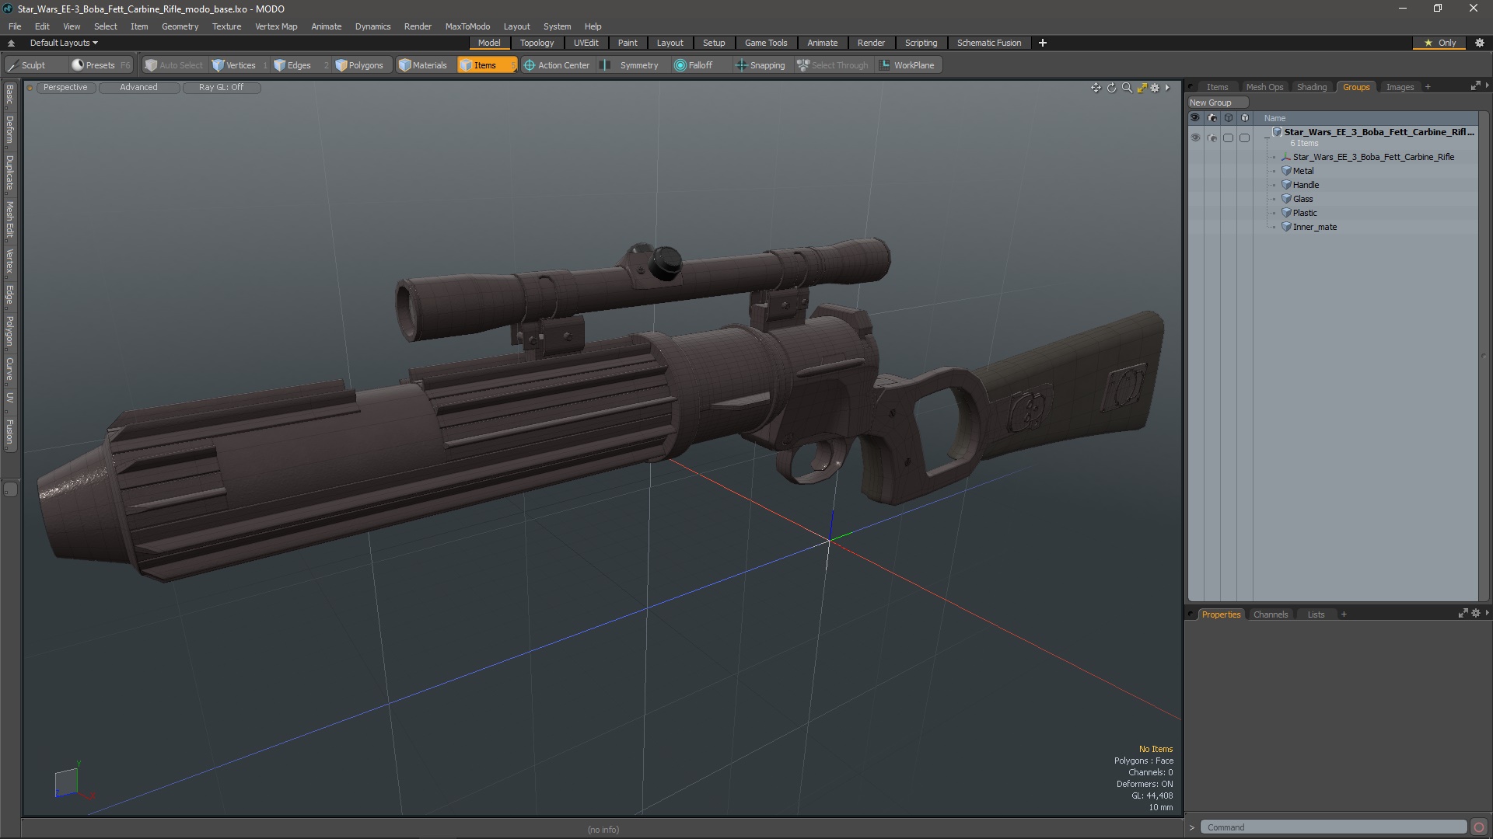Select the Handle item in group
Screen dimensions: 1493x839
1306,185
